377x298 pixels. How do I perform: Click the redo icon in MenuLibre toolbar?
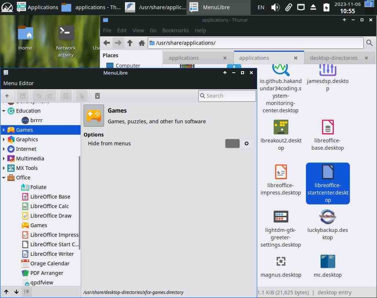pos(50,96)
